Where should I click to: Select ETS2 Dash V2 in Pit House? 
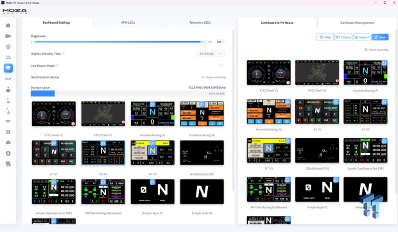317,73
